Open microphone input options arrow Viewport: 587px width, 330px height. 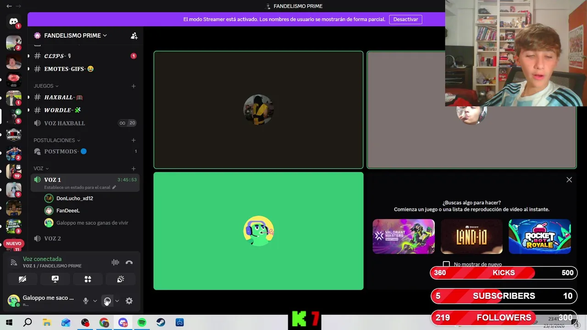[x=95, y=301]
